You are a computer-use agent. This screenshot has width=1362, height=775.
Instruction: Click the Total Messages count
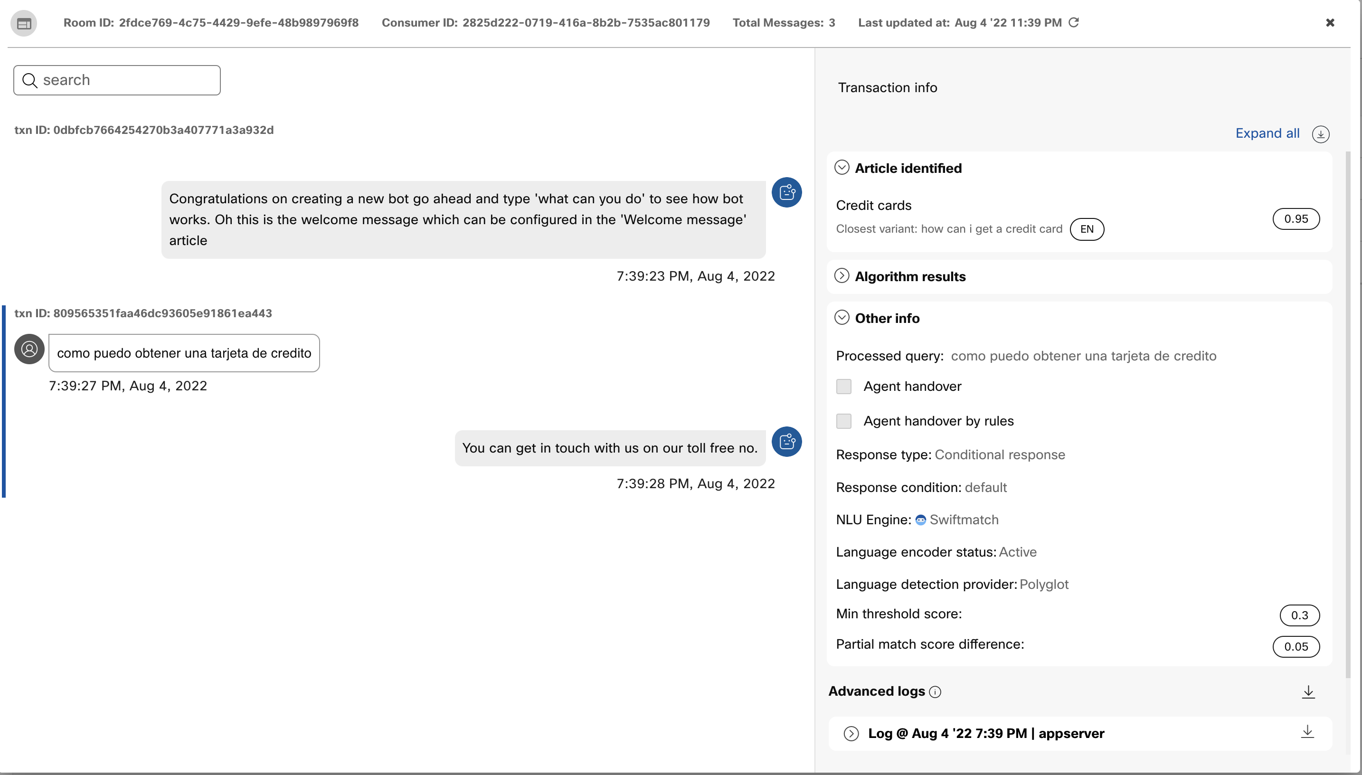pyautogui.click(x=832, y=22)
